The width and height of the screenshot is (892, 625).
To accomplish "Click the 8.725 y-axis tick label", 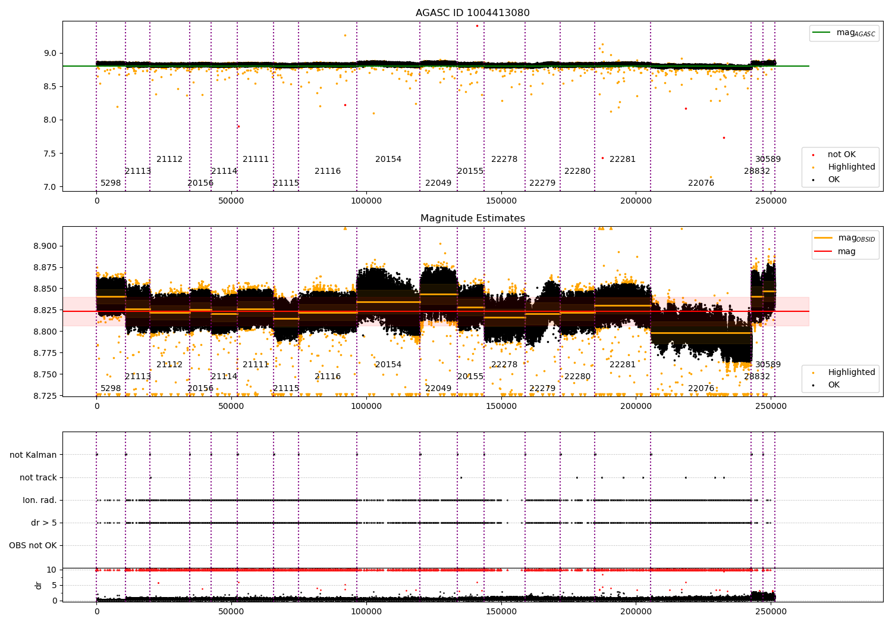I will pos(45,396).
